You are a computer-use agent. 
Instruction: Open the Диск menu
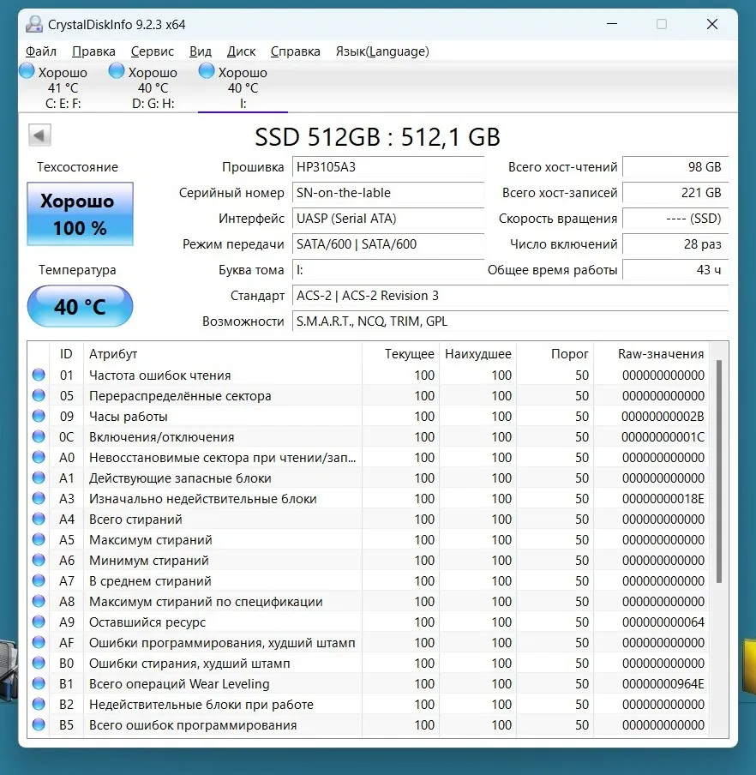pyautogui.click(x=241, y=51)
